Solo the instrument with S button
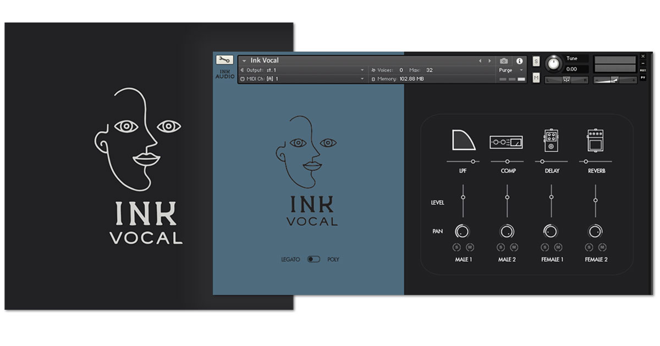Viewport: 660px width, 346px height. pos(536,61)
